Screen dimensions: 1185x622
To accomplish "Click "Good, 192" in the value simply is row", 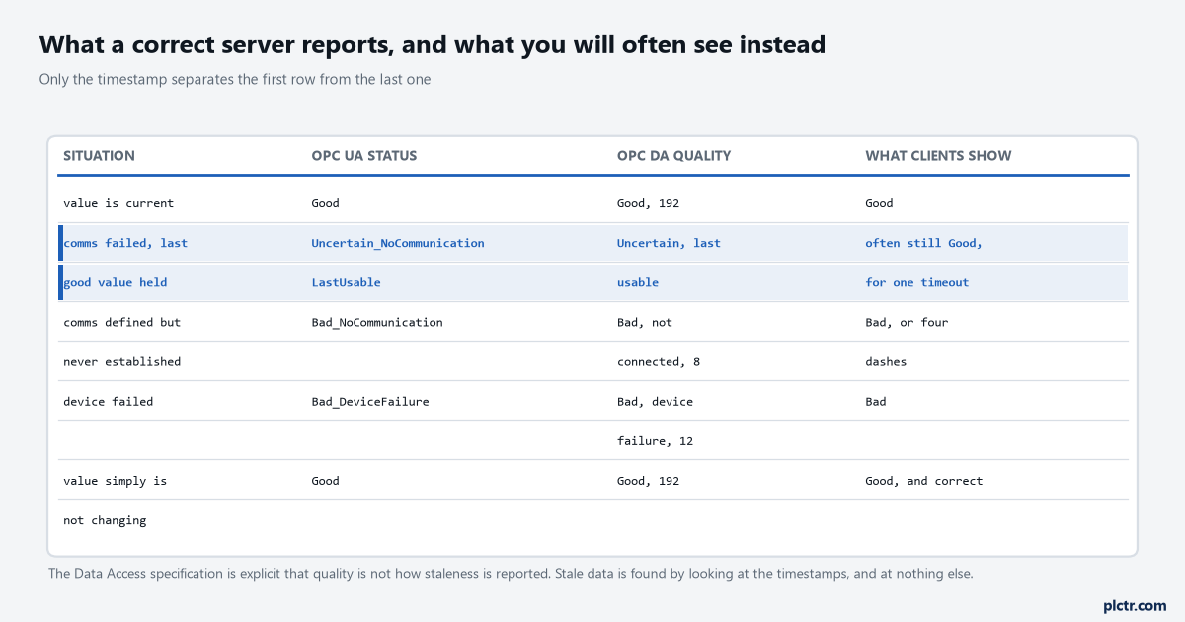I will click(648, 480).
